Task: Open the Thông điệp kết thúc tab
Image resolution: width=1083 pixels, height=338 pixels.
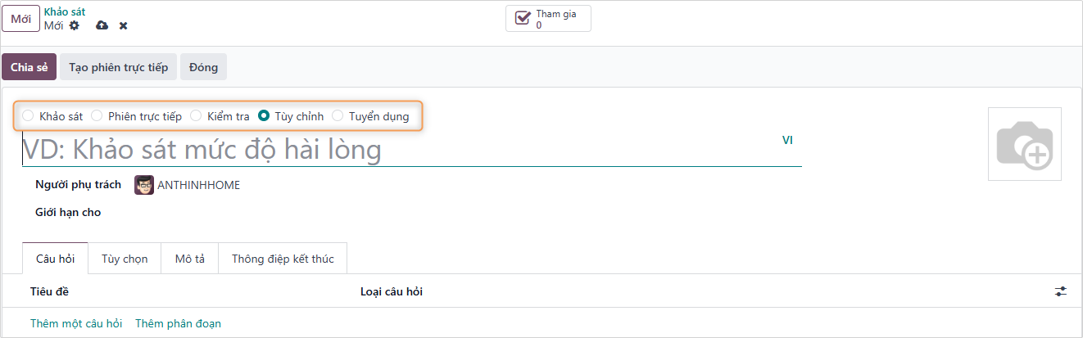Action: (283, 259)
